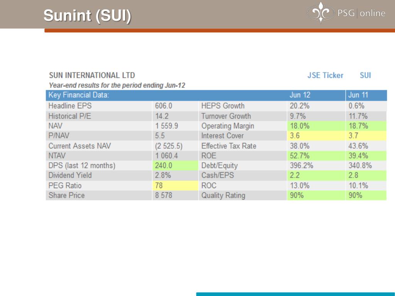Click the 'PEG Ratio' label
Screen dimensions: 395x296
tap(65, 186)
